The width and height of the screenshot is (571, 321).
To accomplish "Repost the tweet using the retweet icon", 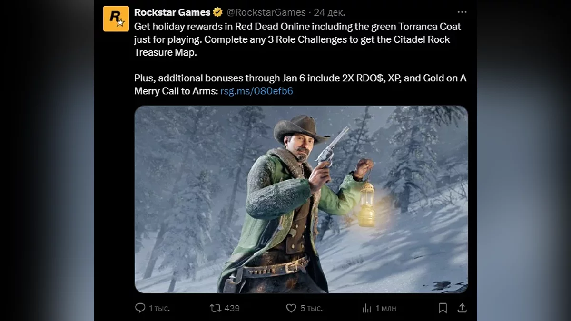I will [216, 308].
